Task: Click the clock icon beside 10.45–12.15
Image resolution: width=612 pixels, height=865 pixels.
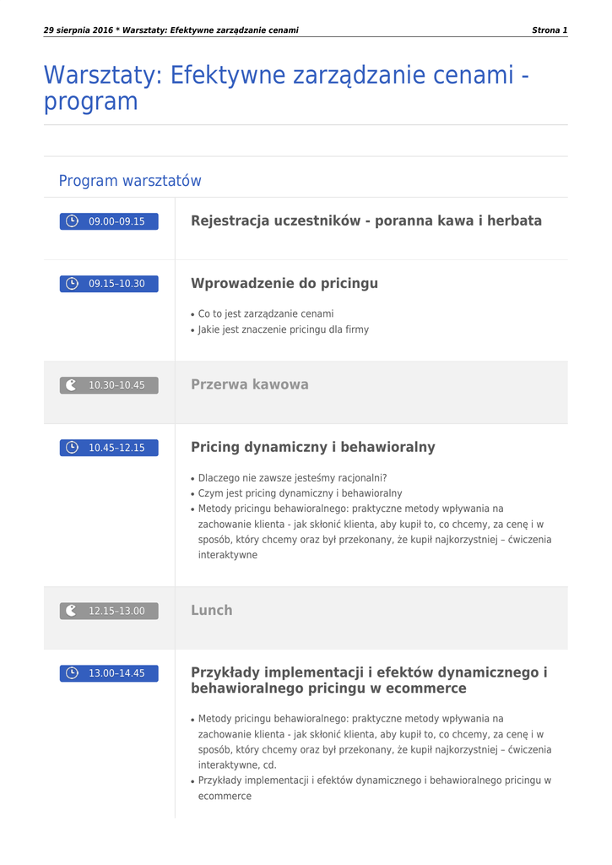Action: [72, 448]
